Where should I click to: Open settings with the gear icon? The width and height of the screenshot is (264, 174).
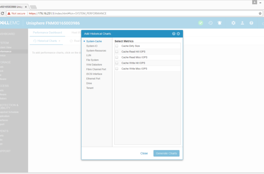[233, 23]
